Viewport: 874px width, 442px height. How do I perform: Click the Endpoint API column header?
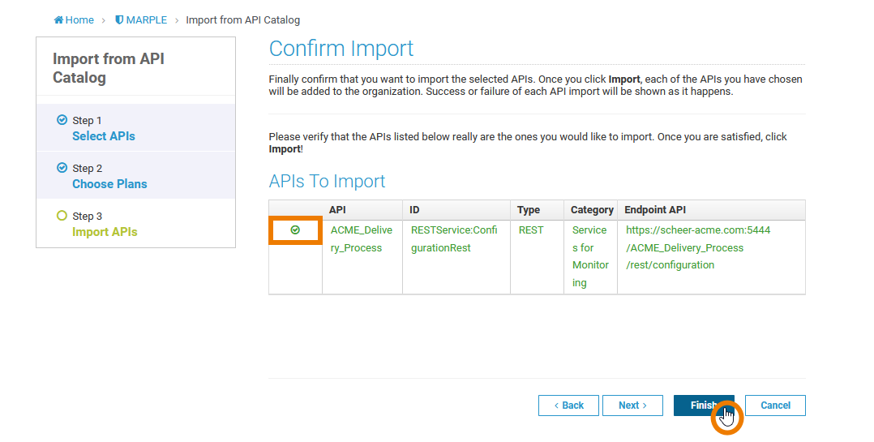pos(655,210)
